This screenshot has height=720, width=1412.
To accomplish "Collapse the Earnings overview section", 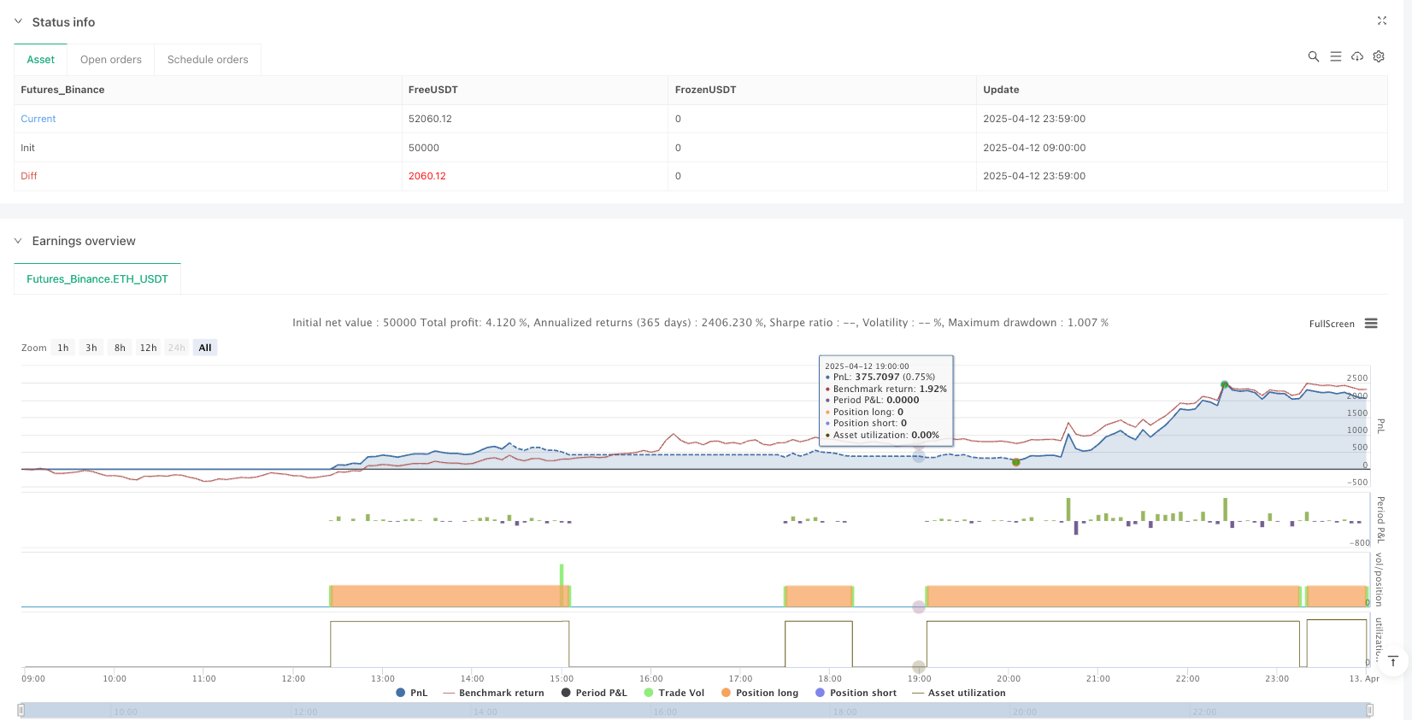I will click(19, 241).
